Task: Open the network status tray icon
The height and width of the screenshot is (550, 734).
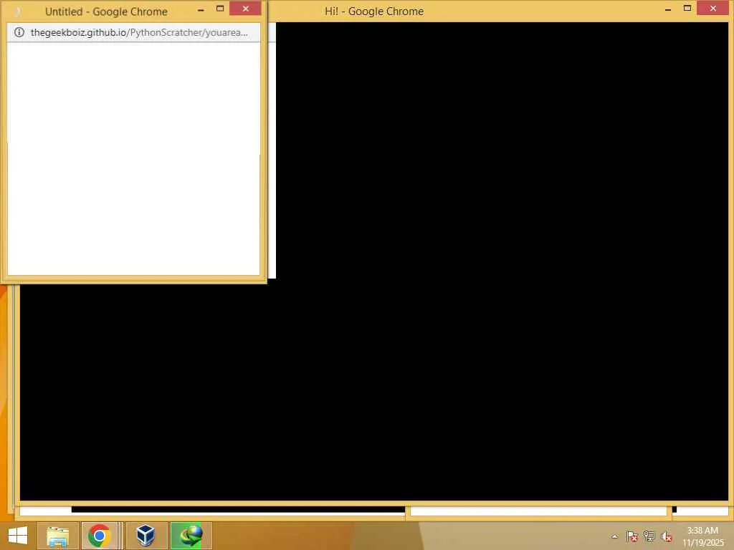Action: tap(649, 536)
